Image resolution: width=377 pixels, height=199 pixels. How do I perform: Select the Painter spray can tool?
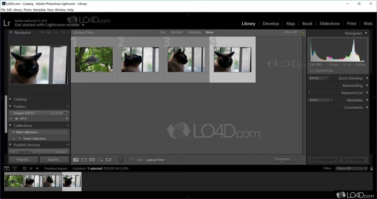click(x=120, y=160)
